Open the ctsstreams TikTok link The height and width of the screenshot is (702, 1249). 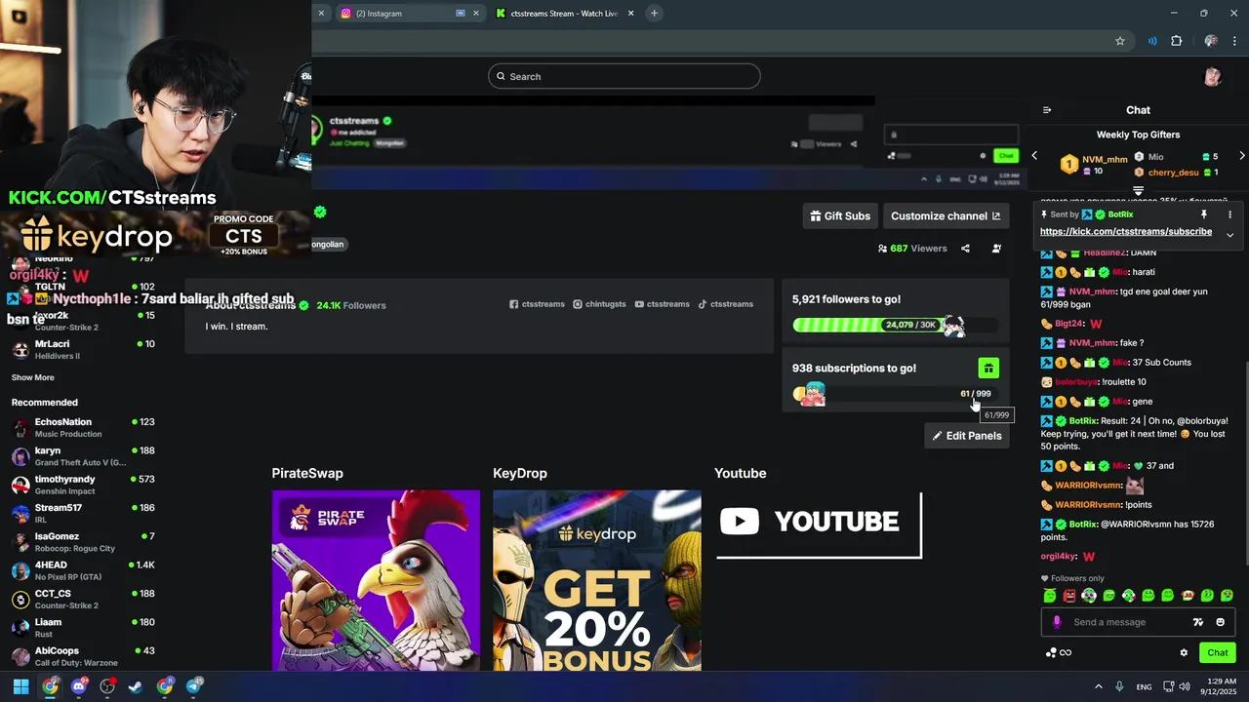point(725,304)
